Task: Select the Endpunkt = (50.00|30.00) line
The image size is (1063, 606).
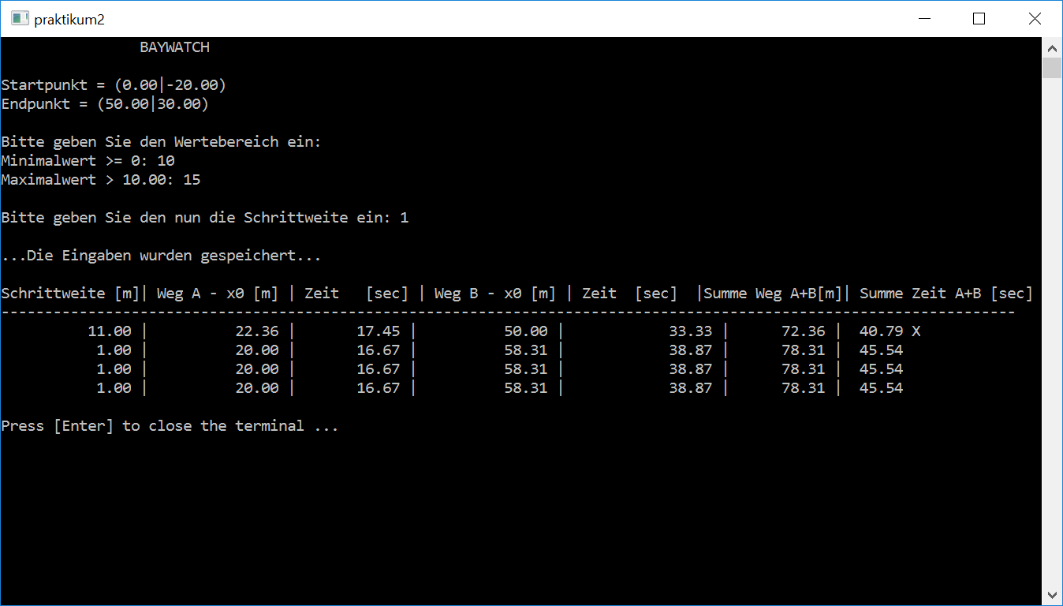Action: coord(105,104)
